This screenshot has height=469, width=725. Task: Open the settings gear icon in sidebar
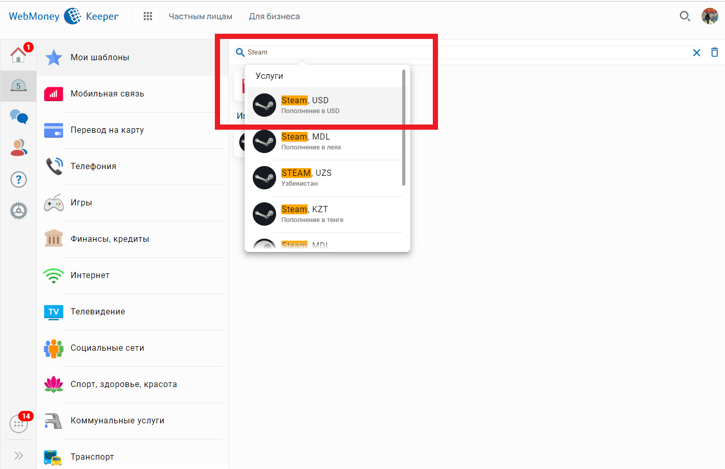coord(19,211)
